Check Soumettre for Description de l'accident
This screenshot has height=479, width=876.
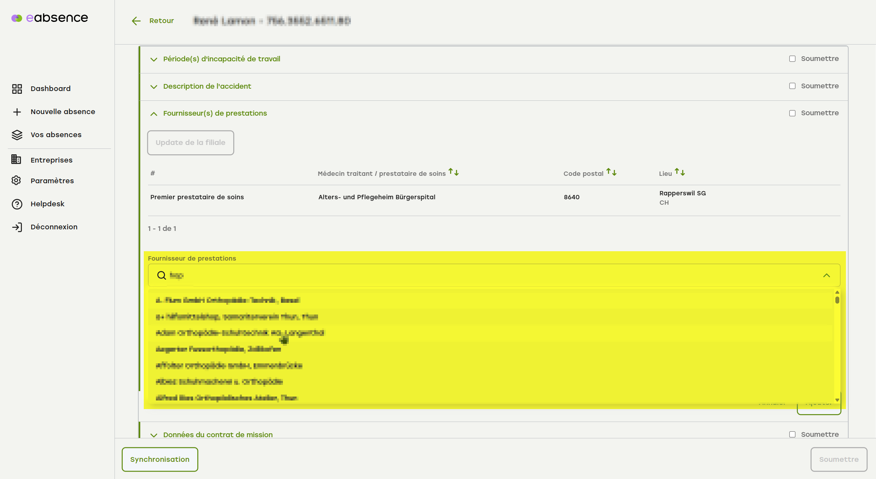tap(792, 86)
